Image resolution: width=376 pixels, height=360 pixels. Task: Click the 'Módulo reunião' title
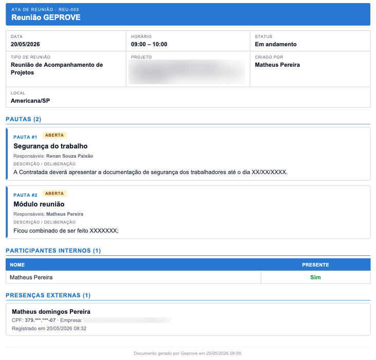pyautogui.click(x=39, y=204)
